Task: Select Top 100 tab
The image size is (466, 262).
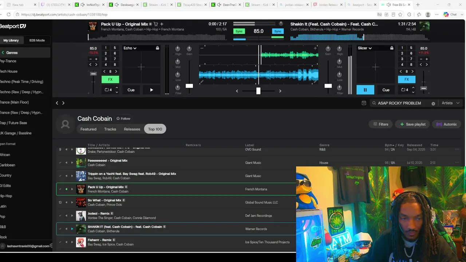Action: pyautogui.click(x=155, y=129)
